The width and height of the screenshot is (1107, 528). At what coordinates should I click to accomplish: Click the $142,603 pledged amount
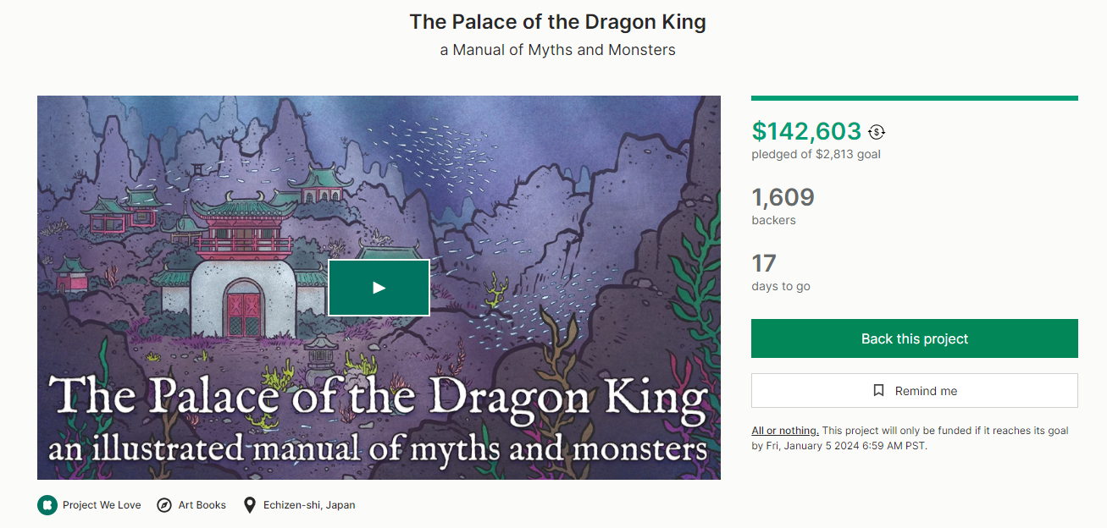806,131
